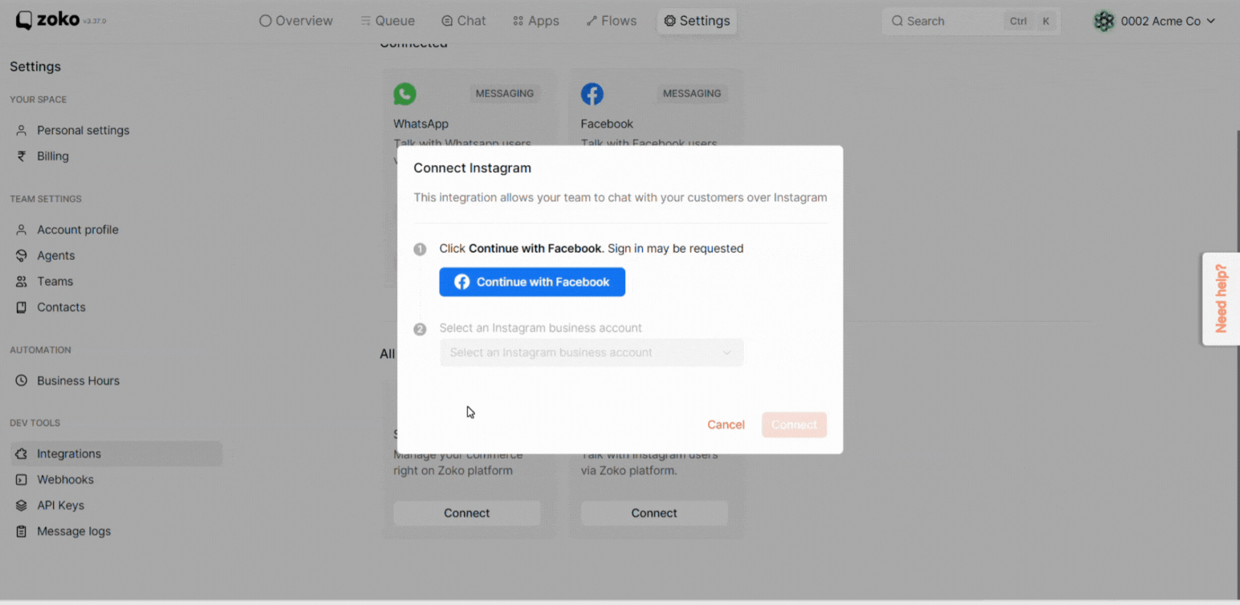
Task: Open the Webhooks page
Action: coord(65,479)
